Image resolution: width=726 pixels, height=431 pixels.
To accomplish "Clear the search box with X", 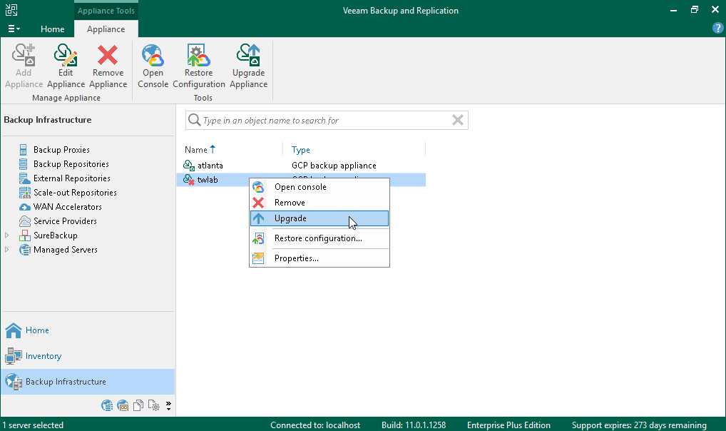I will [457, 120].
